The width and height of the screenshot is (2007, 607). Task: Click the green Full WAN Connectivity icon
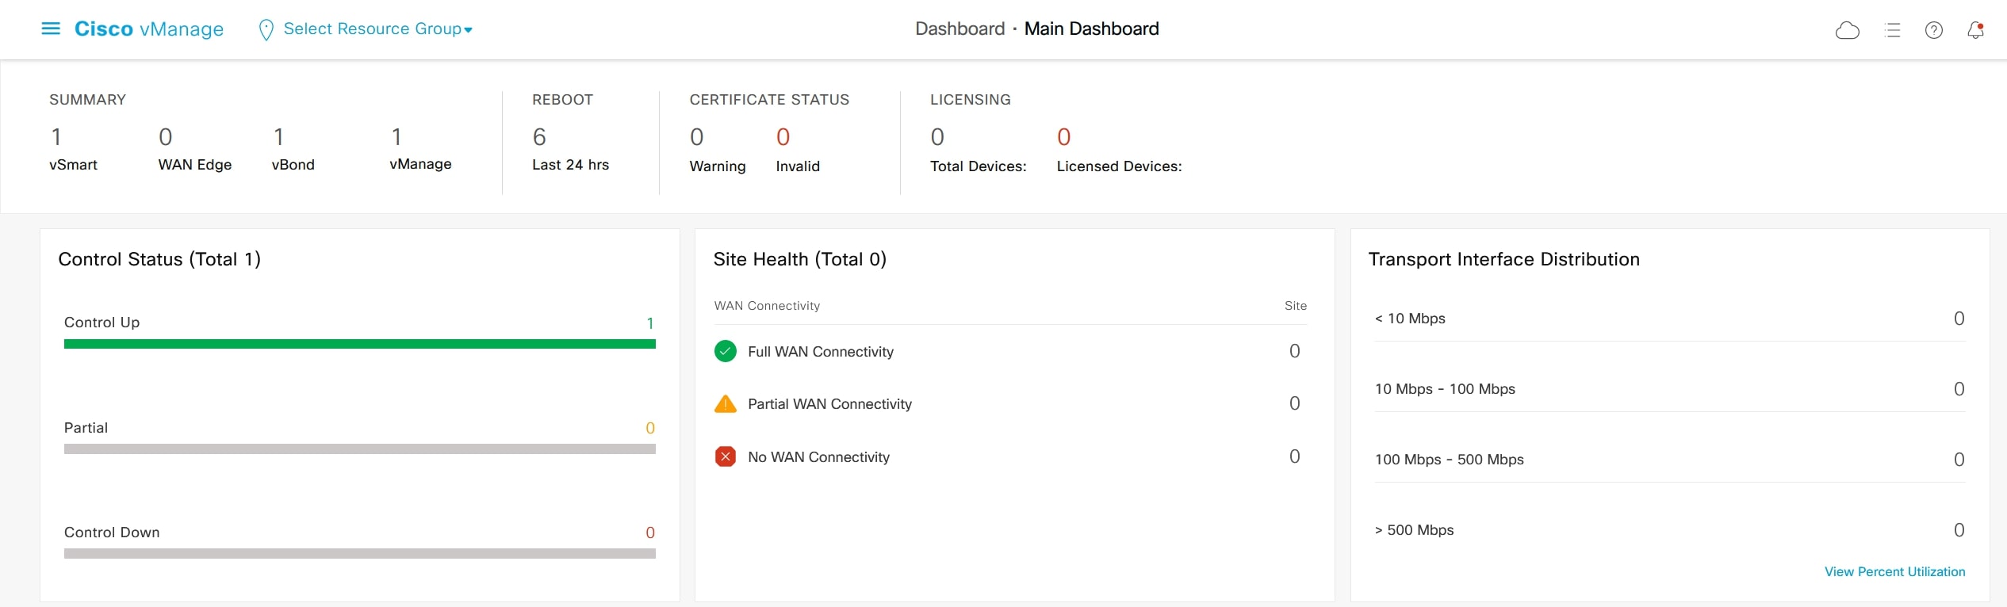coord(725,351)
